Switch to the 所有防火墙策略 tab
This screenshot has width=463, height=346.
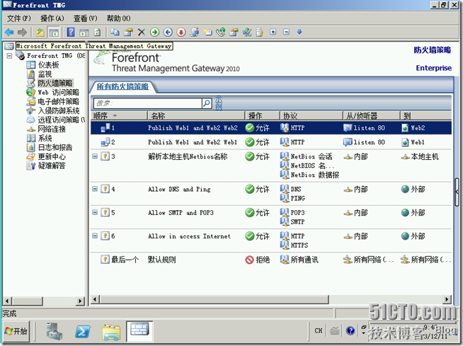[122, 86]
